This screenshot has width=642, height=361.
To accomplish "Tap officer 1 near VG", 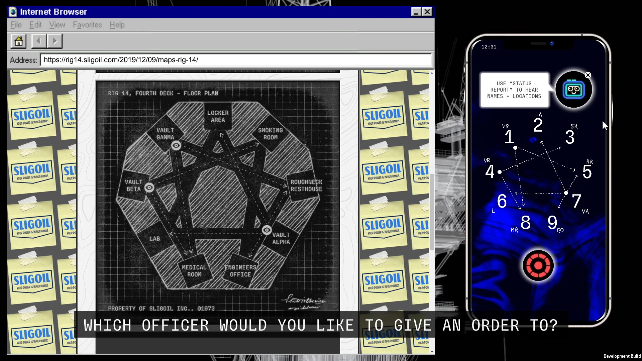I will (509, 137).
